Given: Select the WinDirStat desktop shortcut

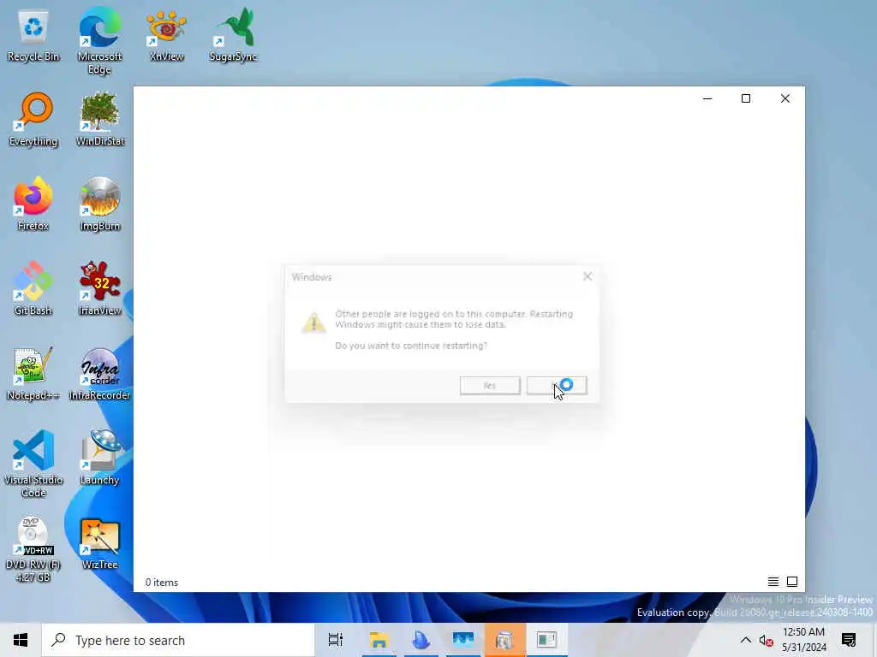Looking at the screenshot, I should point(99,120).
